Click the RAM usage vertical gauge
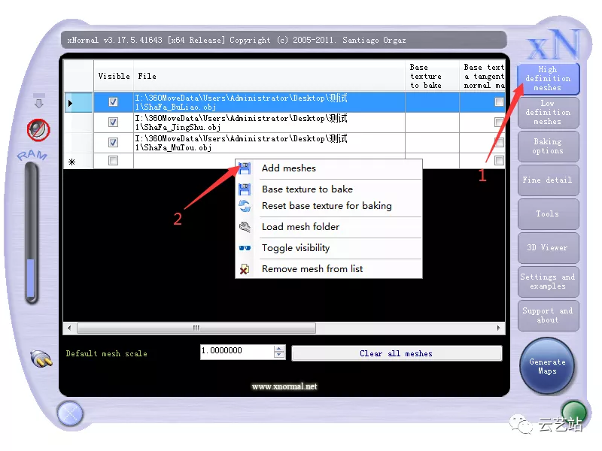The image size is (602, 451). 31,233
